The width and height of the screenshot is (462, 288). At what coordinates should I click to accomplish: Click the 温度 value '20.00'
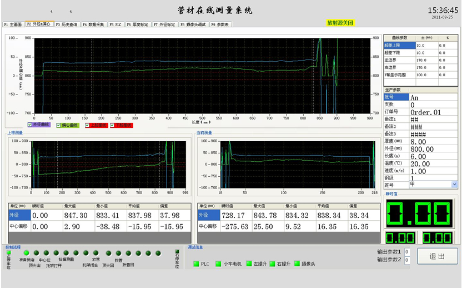click(434, 164)
